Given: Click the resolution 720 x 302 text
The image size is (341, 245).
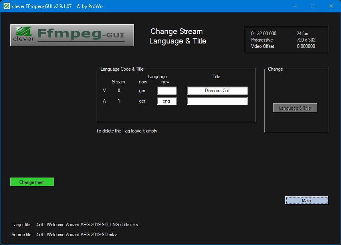Looking at the screenshot, I should pos(306,40).
